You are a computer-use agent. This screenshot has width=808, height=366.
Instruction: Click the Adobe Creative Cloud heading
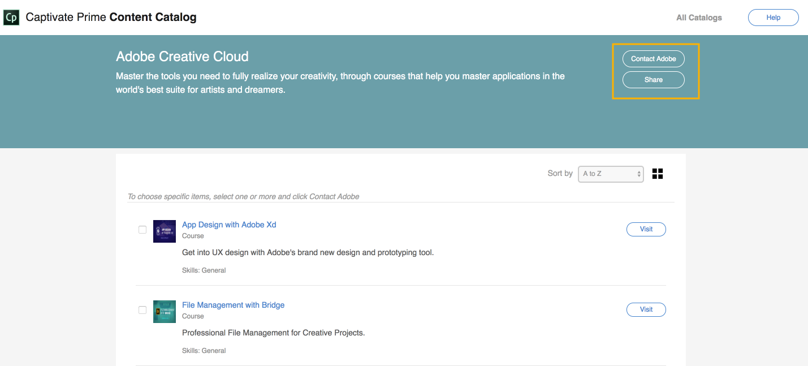[182, 57]
